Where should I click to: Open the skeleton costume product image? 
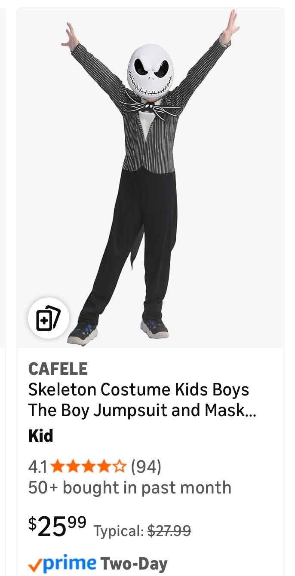(150, 178)
